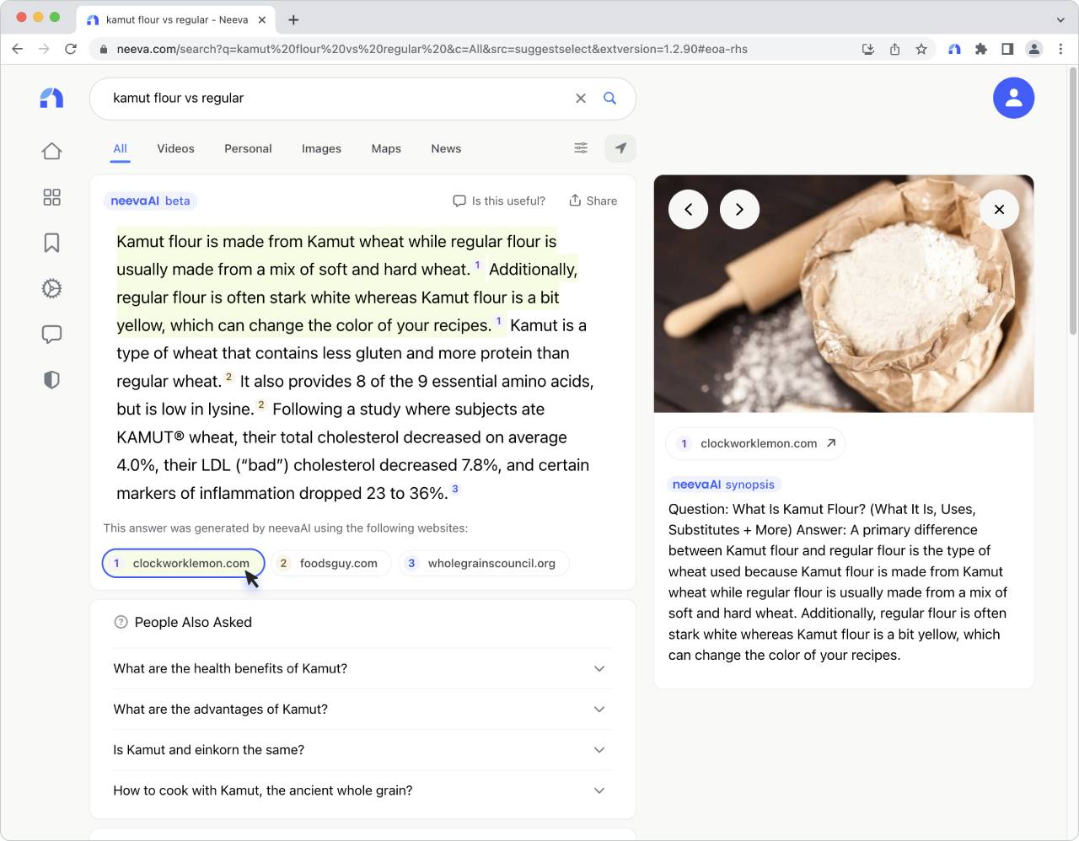Show next source in the preview card

pos(739,210)
